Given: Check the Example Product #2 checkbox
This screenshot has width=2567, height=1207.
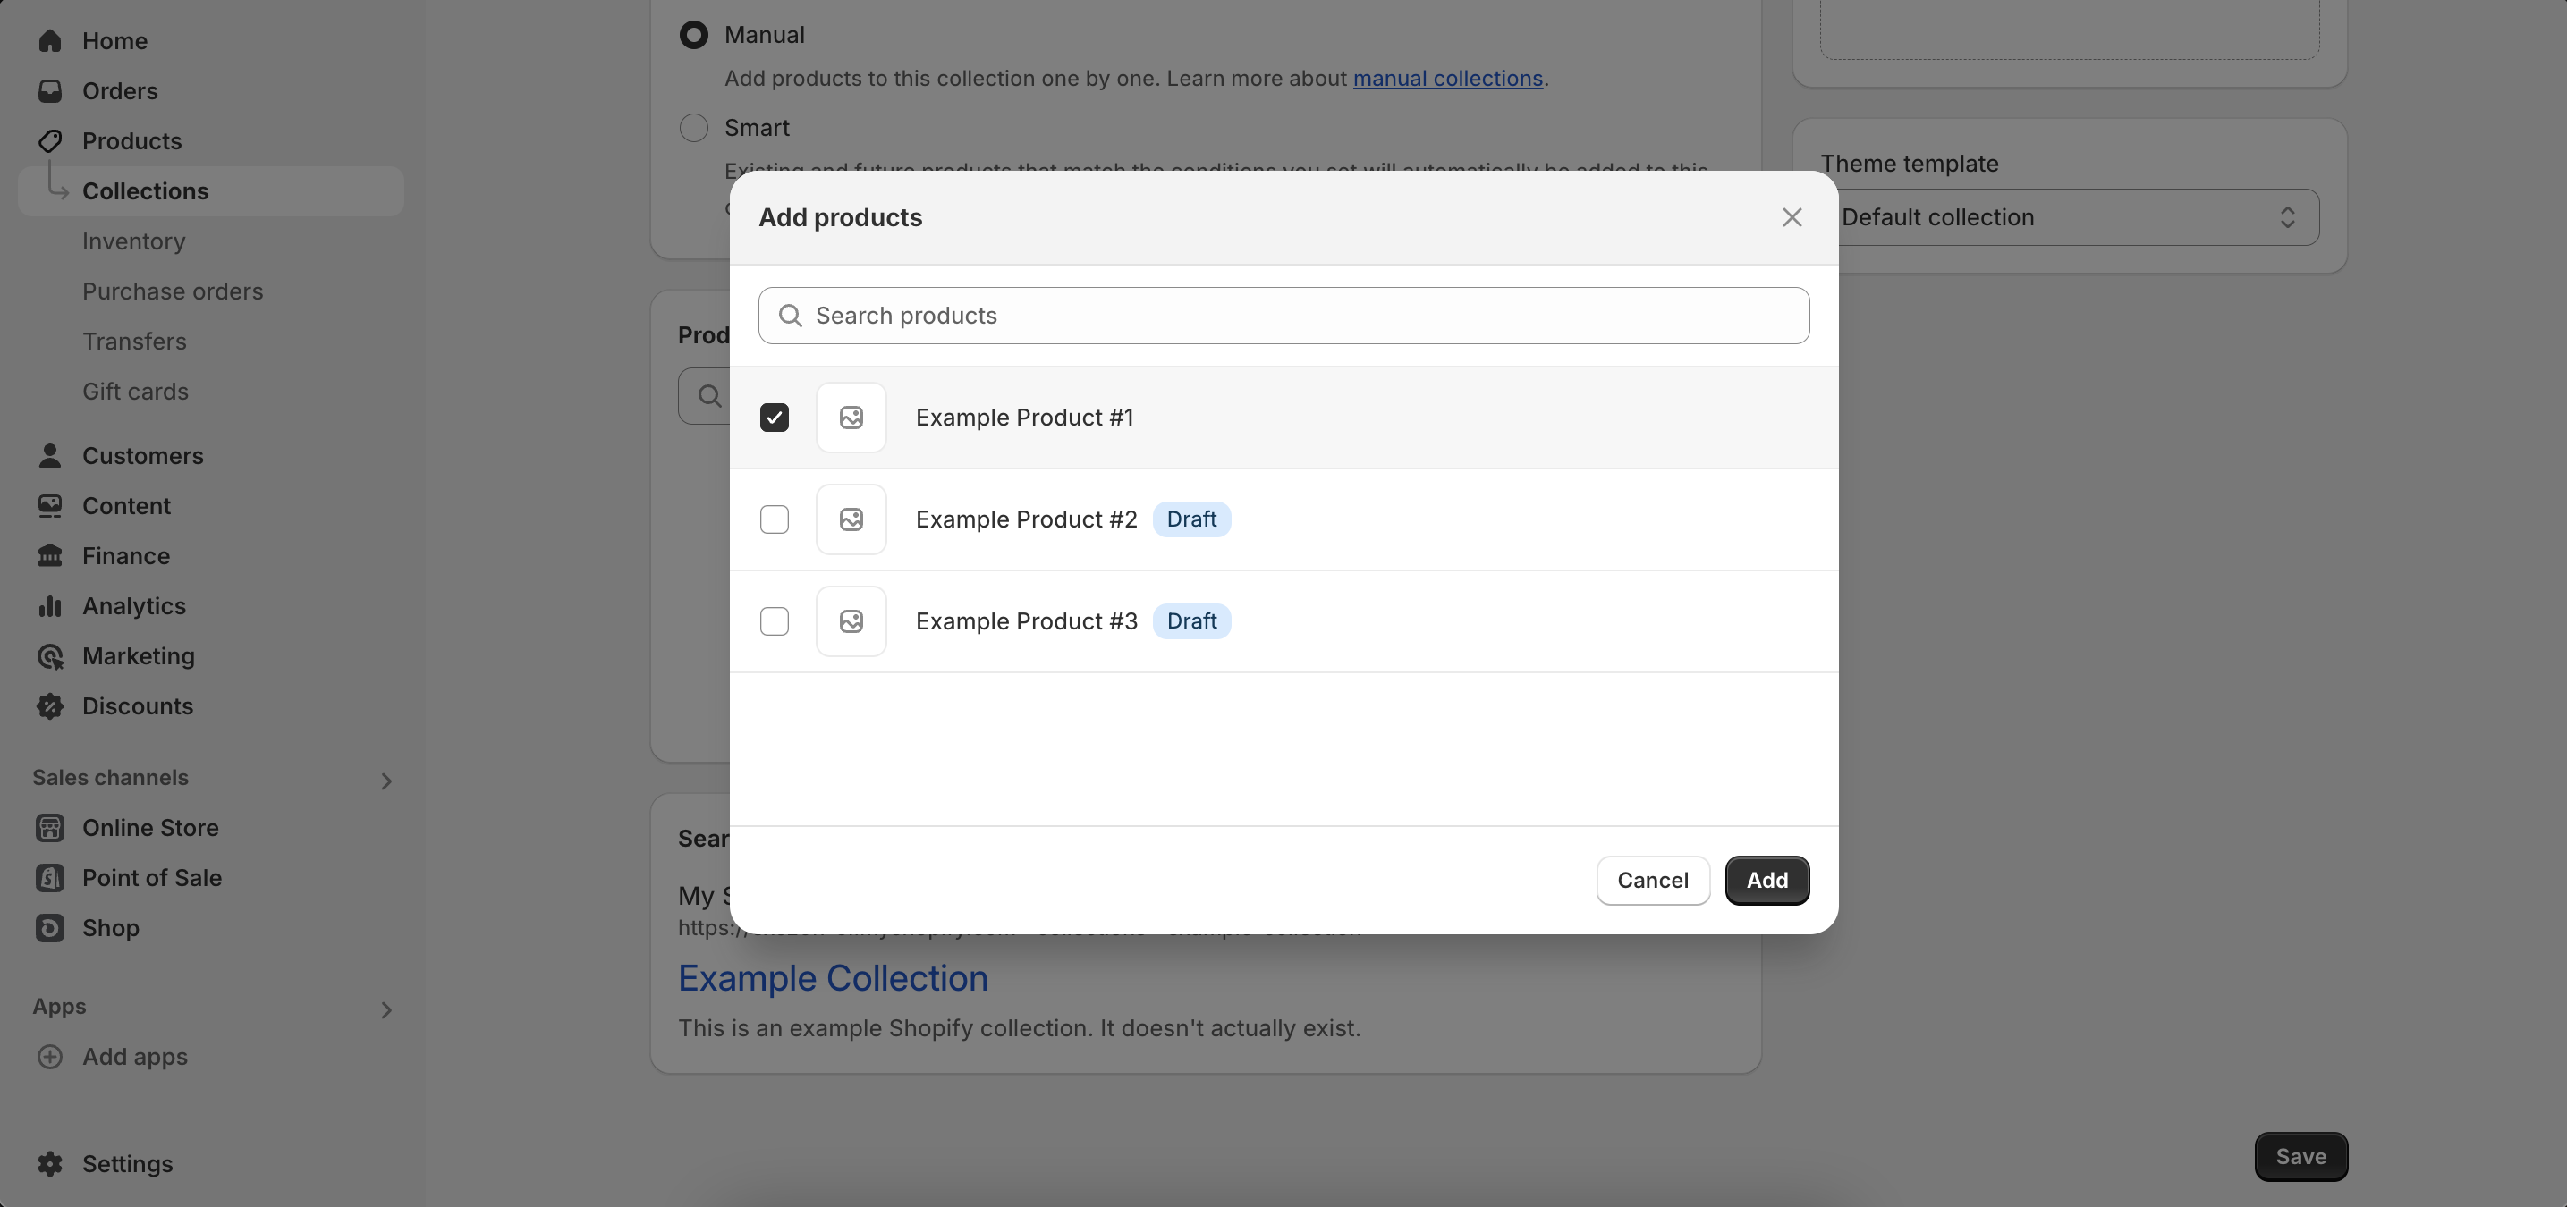Looking at the screenshot, I should click(x=775, y=519).
